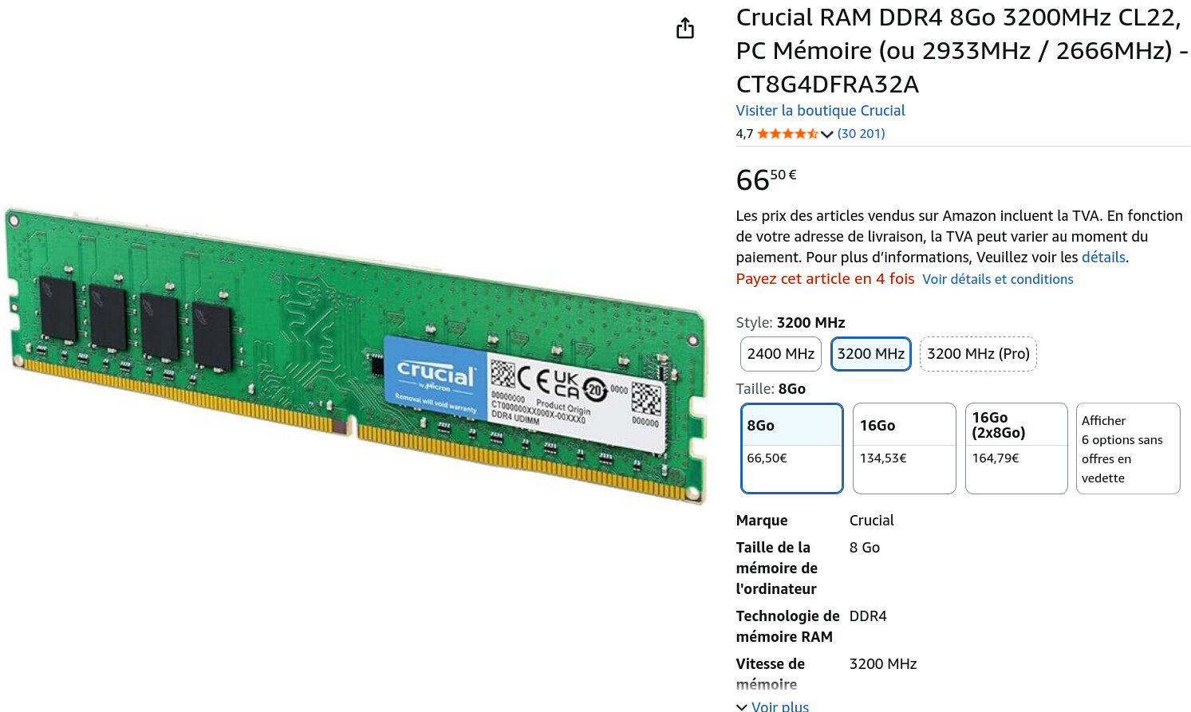The width and height of the screenshot is (1191, 712).
Task: Click Payez cet article en 4 fois
Action: click(x=825, y=279)
